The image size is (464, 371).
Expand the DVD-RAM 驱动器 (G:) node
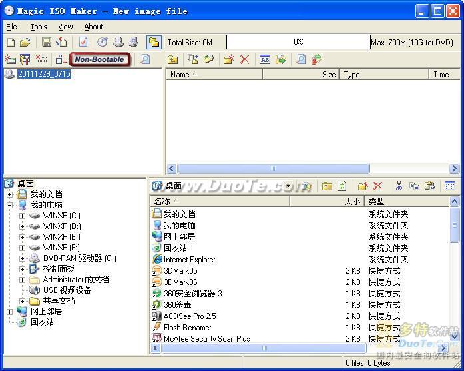pos(22,258)
